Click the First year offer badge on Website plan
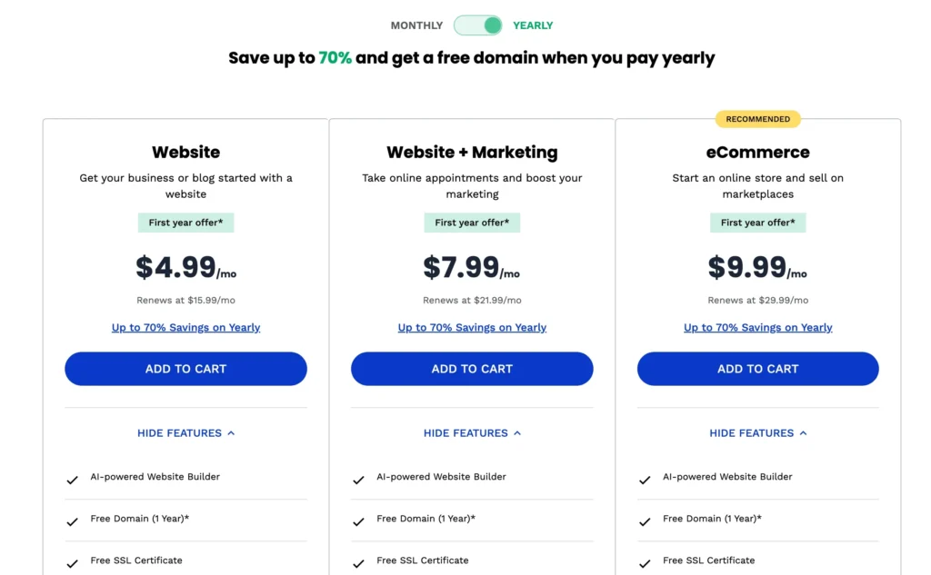Image resolution: width=931 pixels, height=575 pixels. (x=185, y=222)
